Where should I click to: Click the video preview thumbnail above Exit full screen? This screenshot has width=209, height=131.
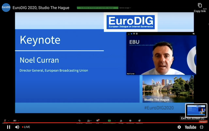point(196,110)
